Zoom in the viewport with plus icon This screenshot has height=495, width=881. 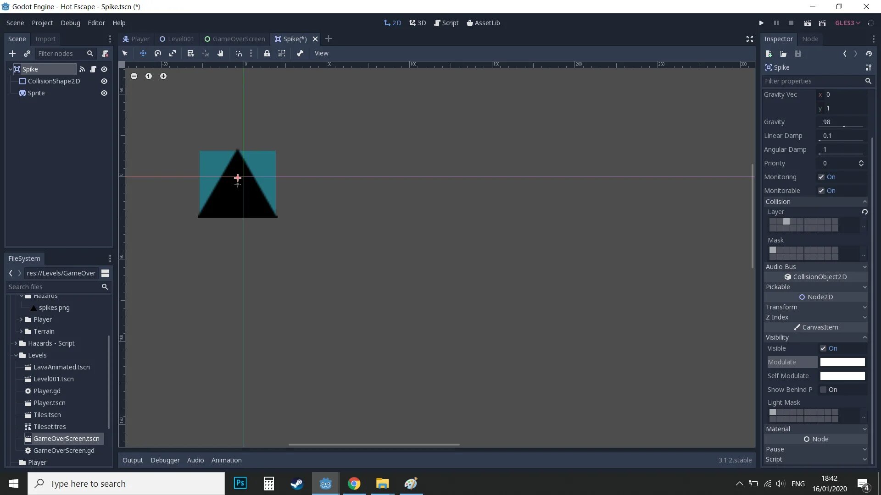163,76
